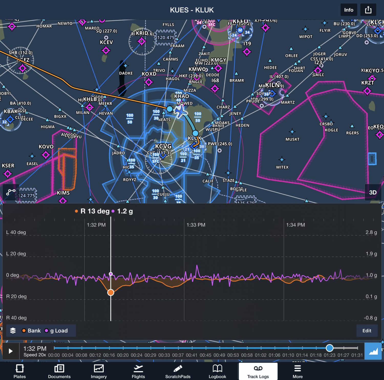The image size is (384, 380).
Task: Tap Edit in the graph panel
Action: [367, 330]
